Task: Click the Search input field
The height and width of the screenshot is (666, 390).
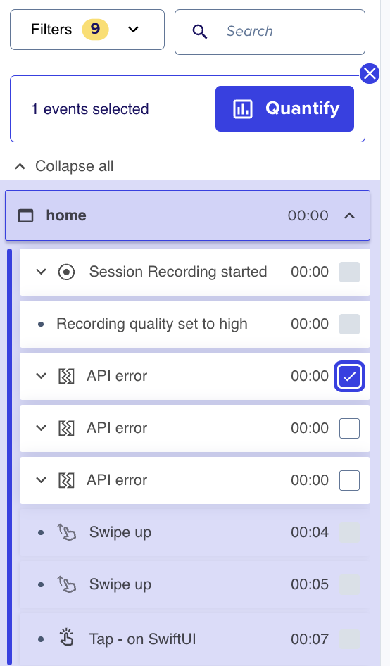Action: point(270,32)
